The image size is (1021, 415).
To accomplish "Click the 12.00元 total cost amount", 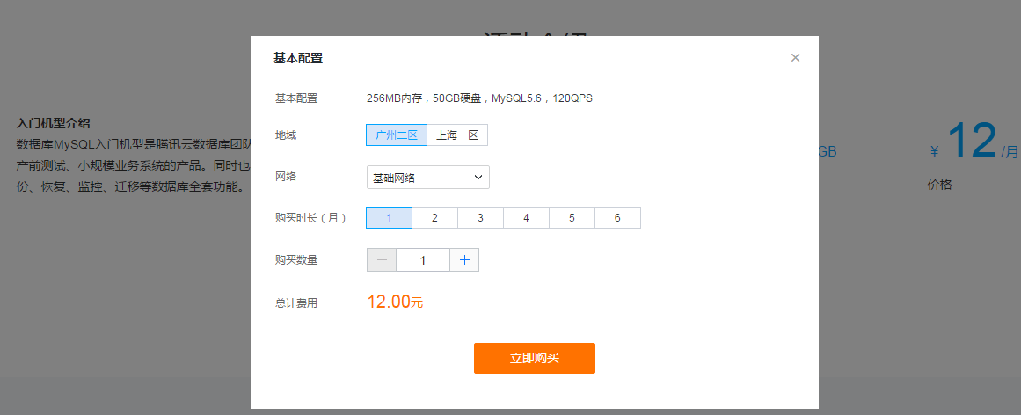I will [x=395, y=302].
